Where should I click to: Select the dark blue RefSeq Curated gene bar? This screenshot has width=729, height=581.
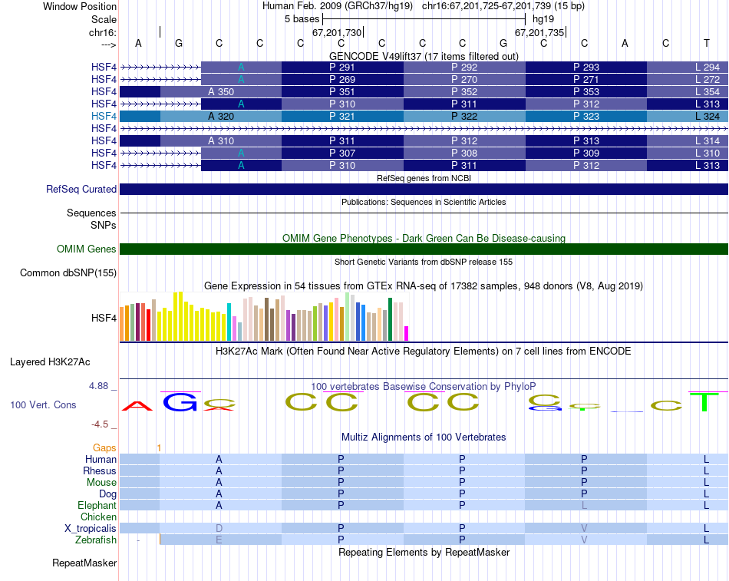pos(424,189)
